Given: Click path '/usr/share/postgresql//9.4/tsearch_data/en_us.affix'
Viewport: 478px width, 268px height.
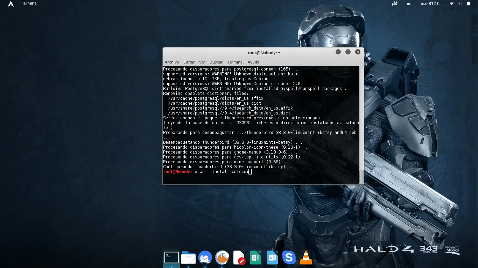Looking at the screenshot, I should point(230,108).
